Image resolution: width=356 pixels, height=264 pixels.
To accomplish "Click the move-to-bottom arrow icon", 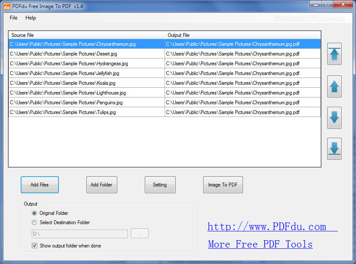I will [x=334, y=149].
